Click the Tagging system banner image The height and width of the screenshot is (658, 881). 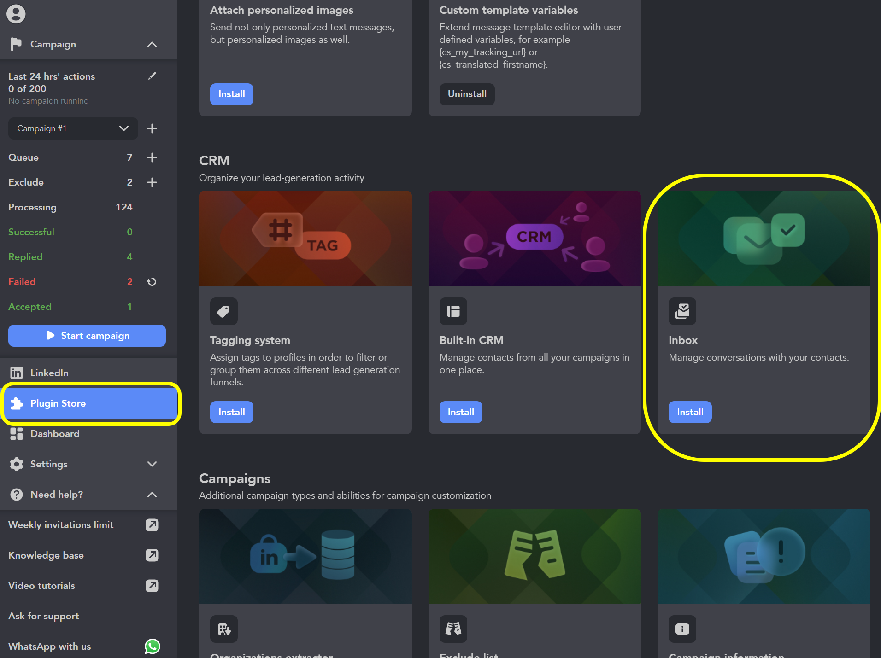[x=305, y=239]
